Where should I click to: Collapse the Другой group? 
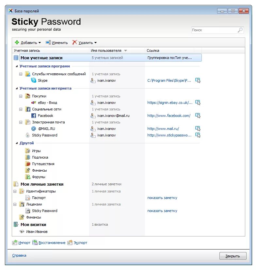(x=17, y=143)
